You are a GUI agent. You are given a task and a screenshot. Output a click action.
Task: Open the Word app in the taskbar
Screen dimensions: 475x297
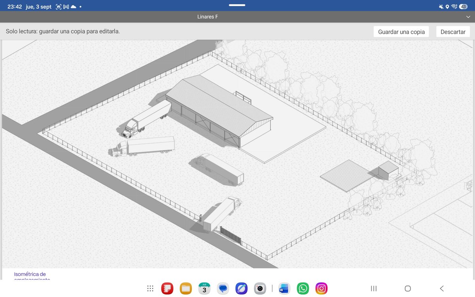(x=284, y=289)
